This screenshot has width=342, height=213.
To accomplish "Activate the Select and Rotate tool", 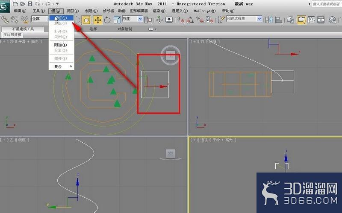I will 107,20.
